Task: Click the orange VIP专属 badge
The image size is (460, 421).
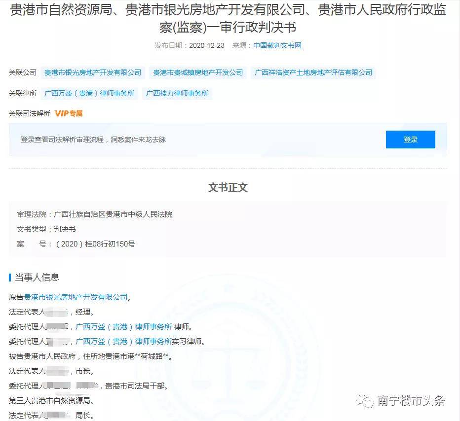Action: point(69,113)
